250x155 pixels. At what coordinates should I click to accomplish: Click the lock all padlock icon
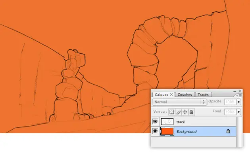[x=191, y=112]
